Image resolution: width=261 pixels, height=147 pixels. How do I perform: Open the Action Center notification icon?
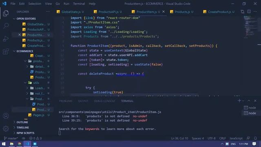(x=254, y=144)
